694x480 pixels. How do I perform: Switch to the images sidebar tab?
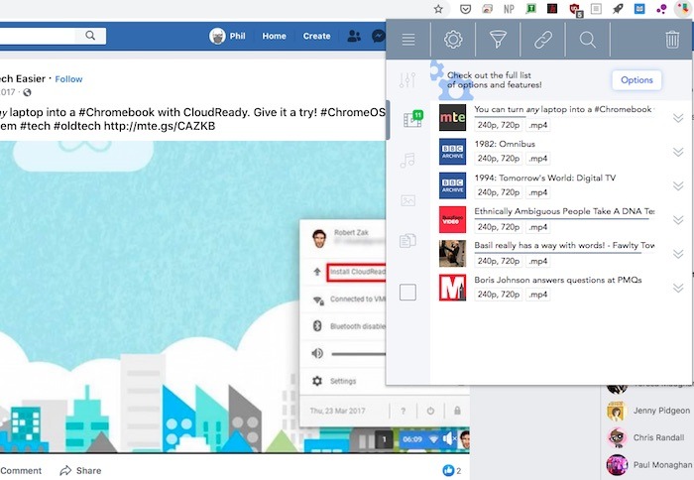[x=407, y=200]
